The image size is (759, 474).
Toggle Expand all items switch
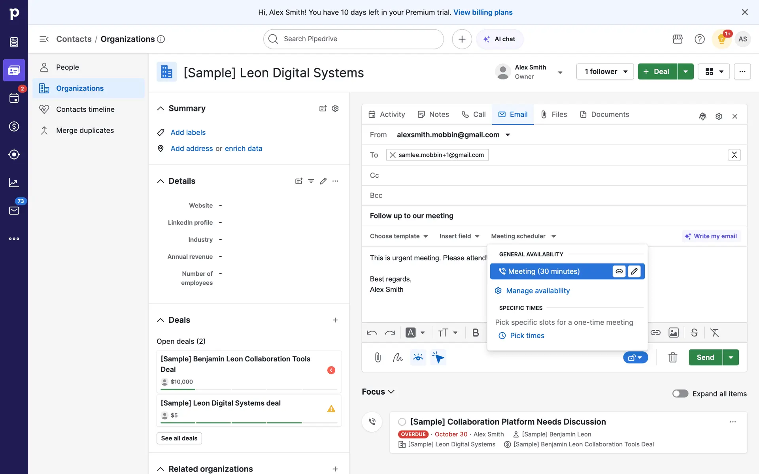pyautogui.click(x=680, y=393)
